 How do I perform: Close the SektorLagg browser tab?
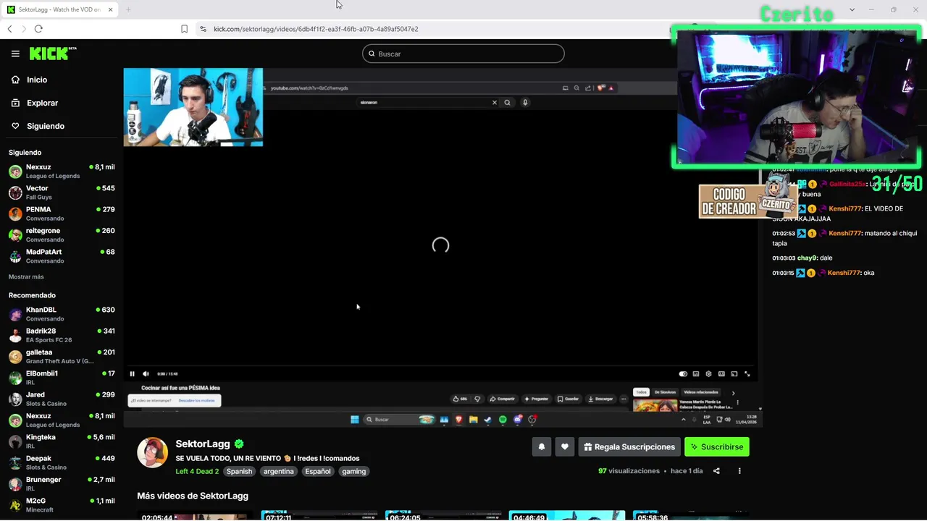point(110,9)
